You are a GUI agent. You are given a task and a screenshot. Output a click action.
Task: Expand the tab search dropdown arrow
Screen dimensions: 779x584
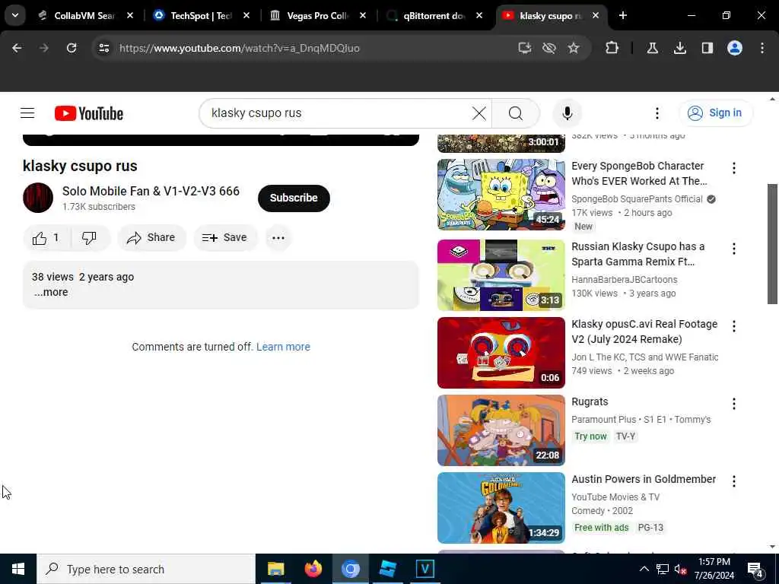pos(15,15)
